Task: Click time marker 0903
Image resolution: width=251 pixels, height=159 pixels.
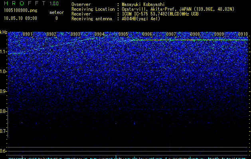Action: pos(75,34)
